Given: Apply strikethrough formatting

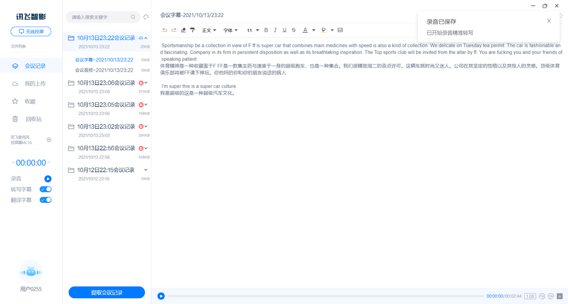Looking at the screenshot, I should pos(294,30).
